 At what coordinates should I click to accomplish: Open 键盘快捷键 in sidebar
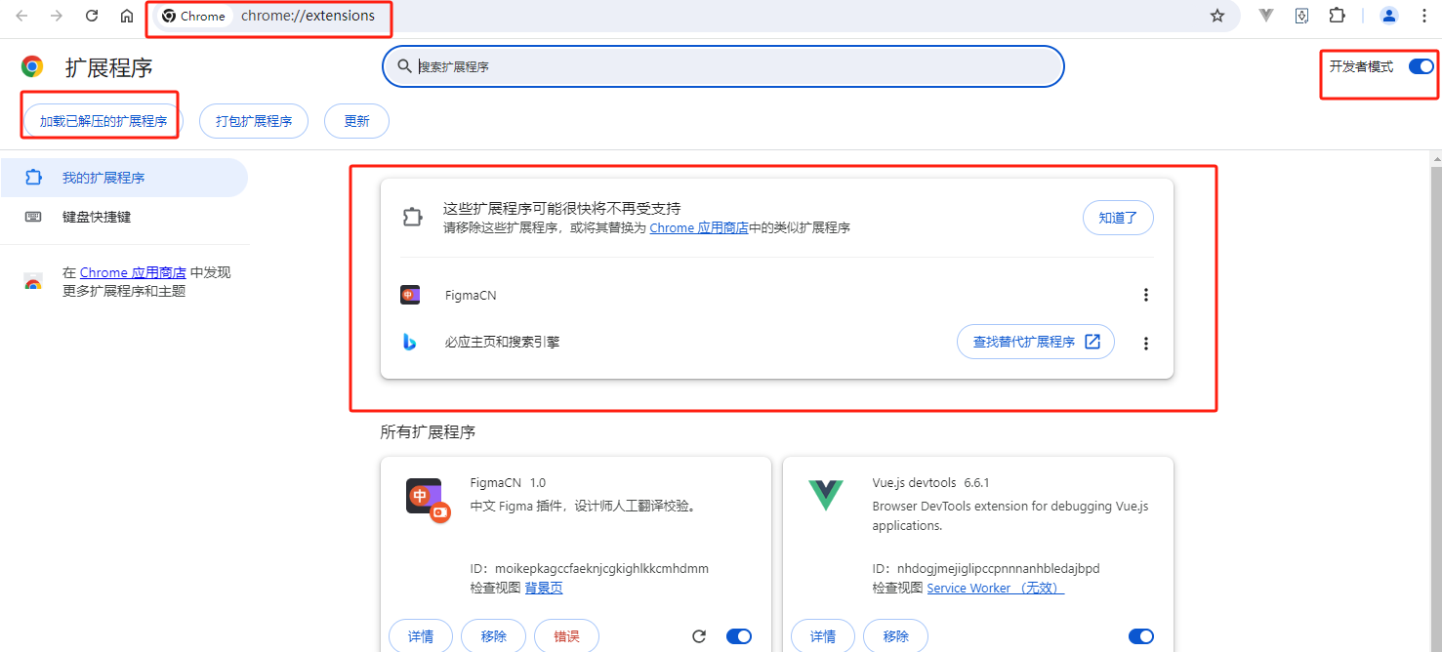(124, 217)
